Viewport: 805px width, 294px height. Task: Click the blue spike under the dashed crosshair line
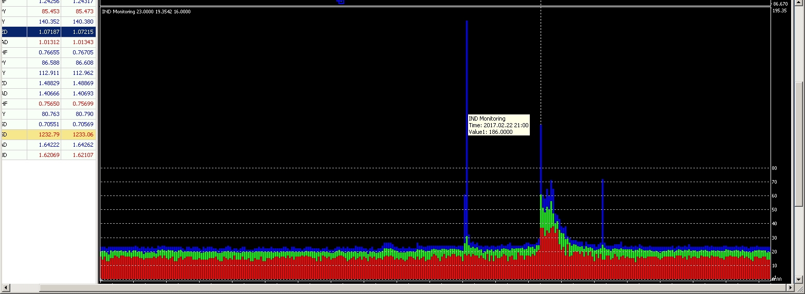(x=541, y=159)
